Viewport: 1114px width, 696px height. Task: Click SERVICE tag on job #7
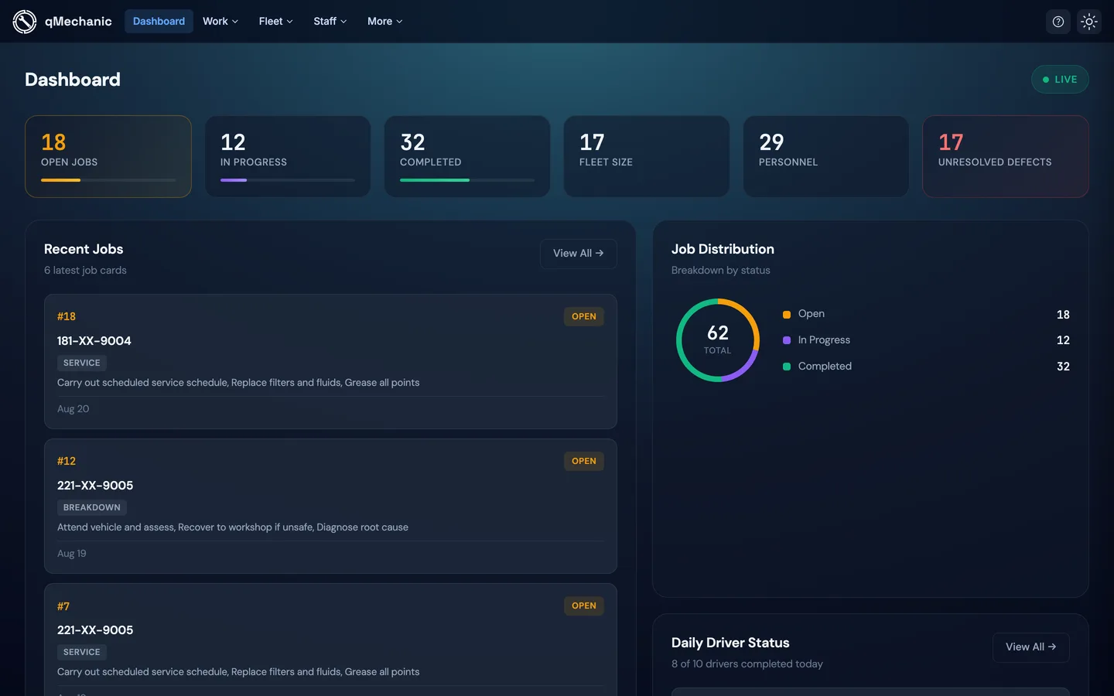(82, 652)
